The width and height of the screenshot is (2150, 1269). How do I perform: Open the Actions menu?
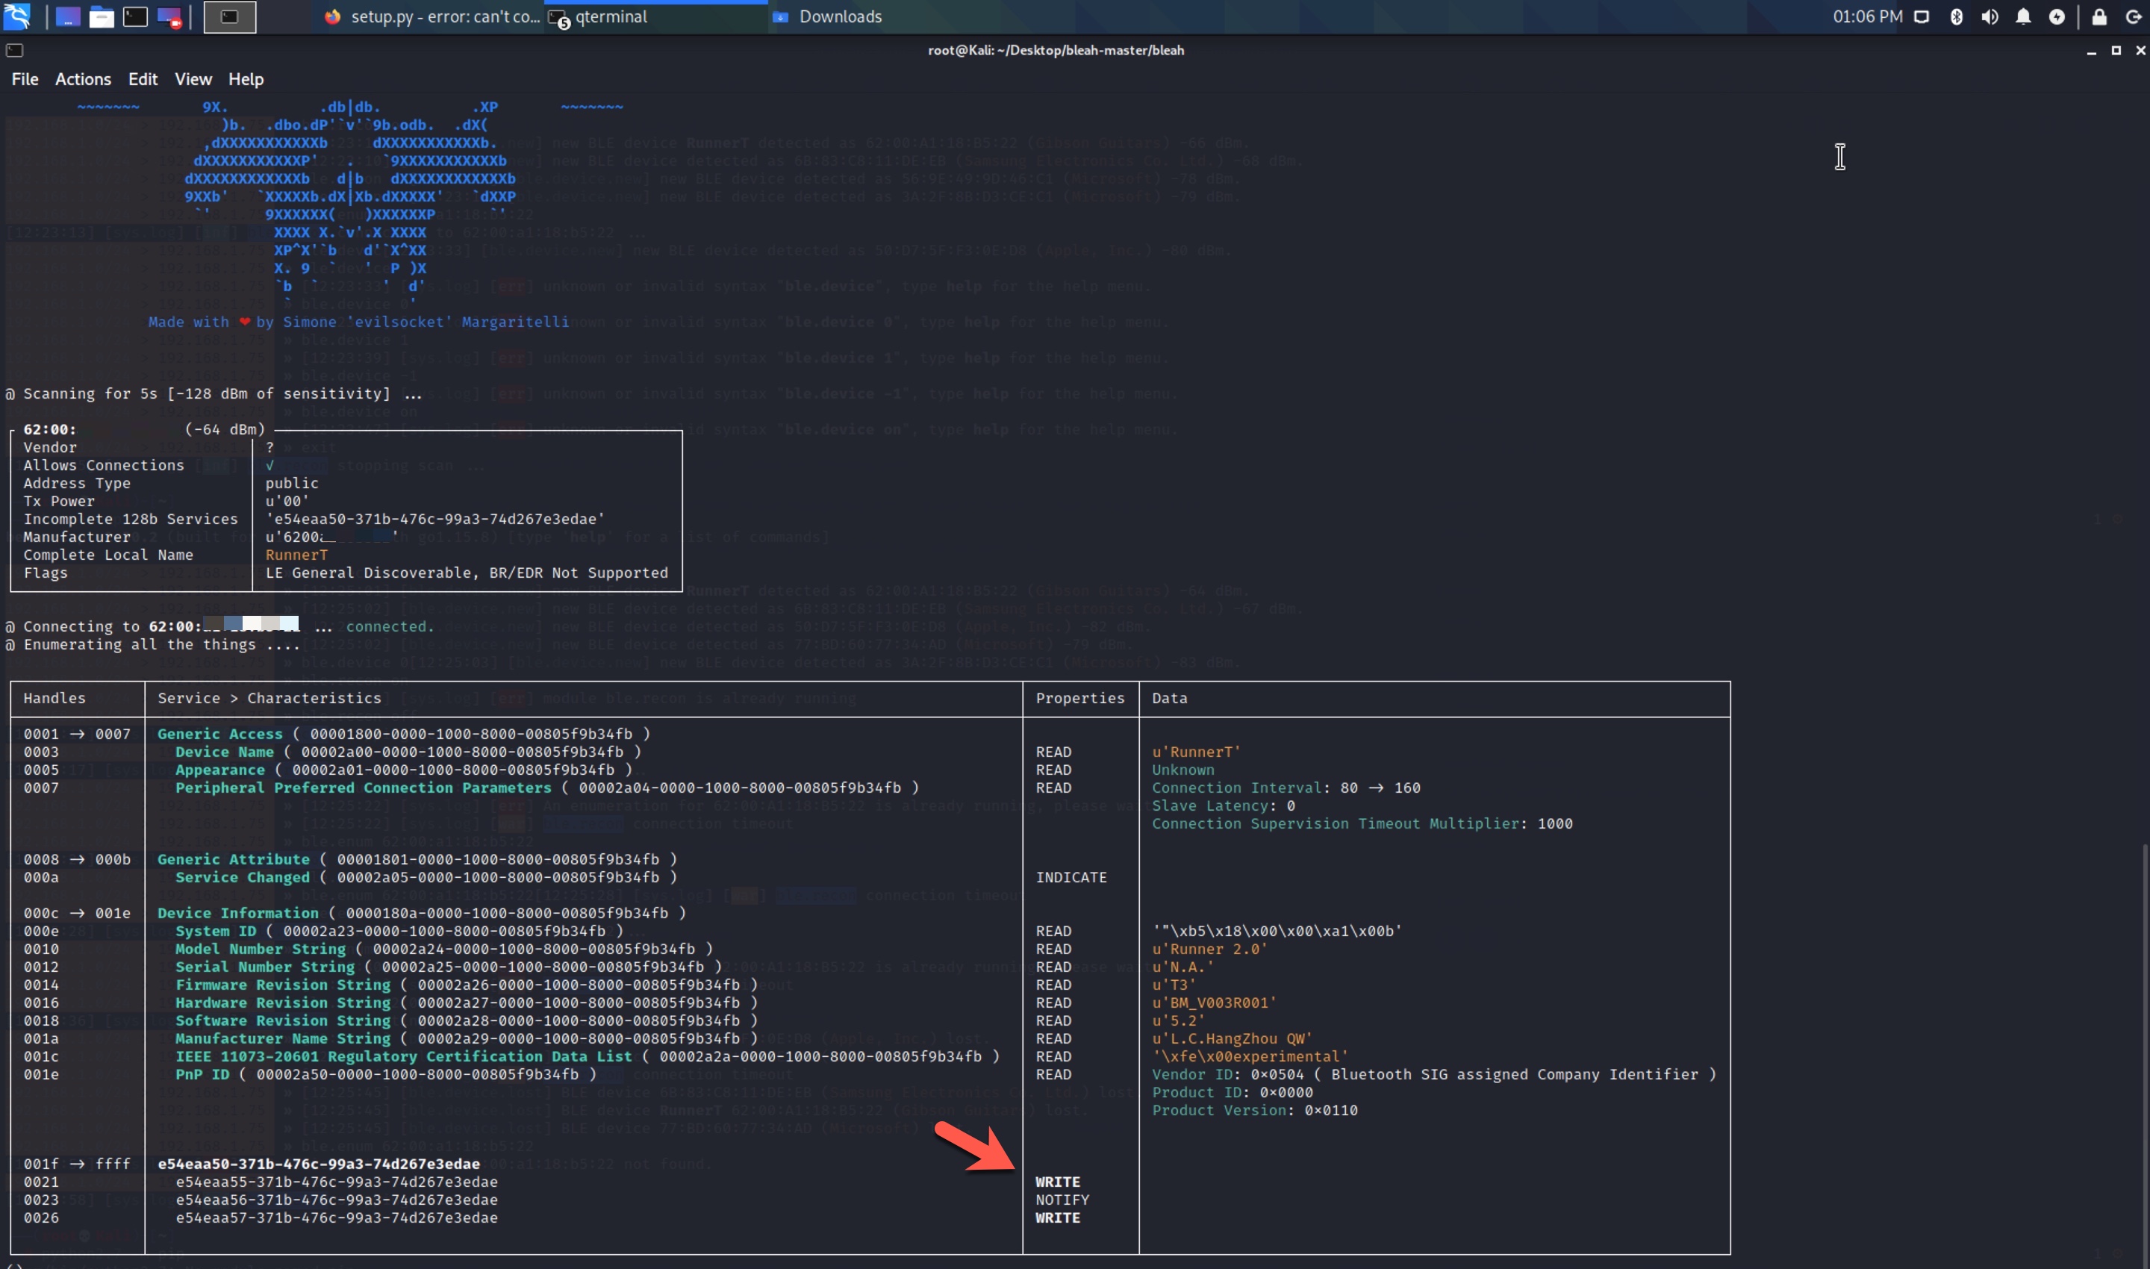tap(83, 78)
